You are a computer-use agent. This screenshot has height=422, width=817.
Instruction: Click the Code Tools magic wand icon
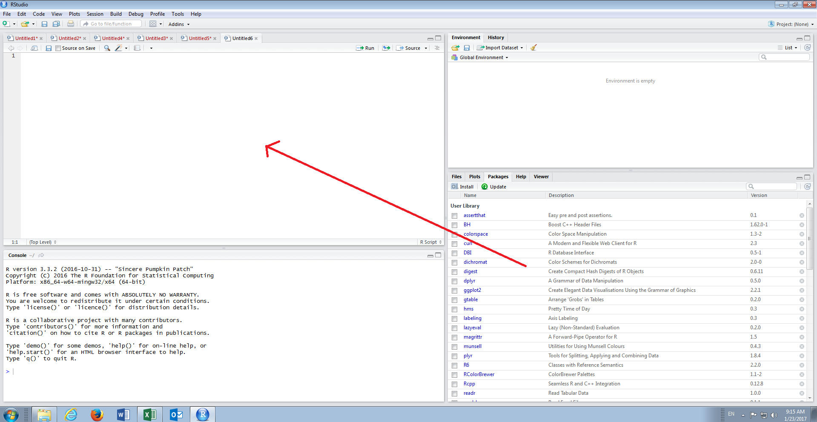coord(119,48)
